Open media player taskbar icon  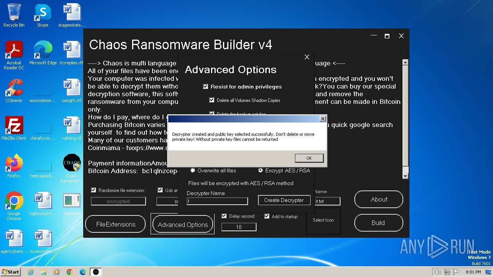click(57, 272)
